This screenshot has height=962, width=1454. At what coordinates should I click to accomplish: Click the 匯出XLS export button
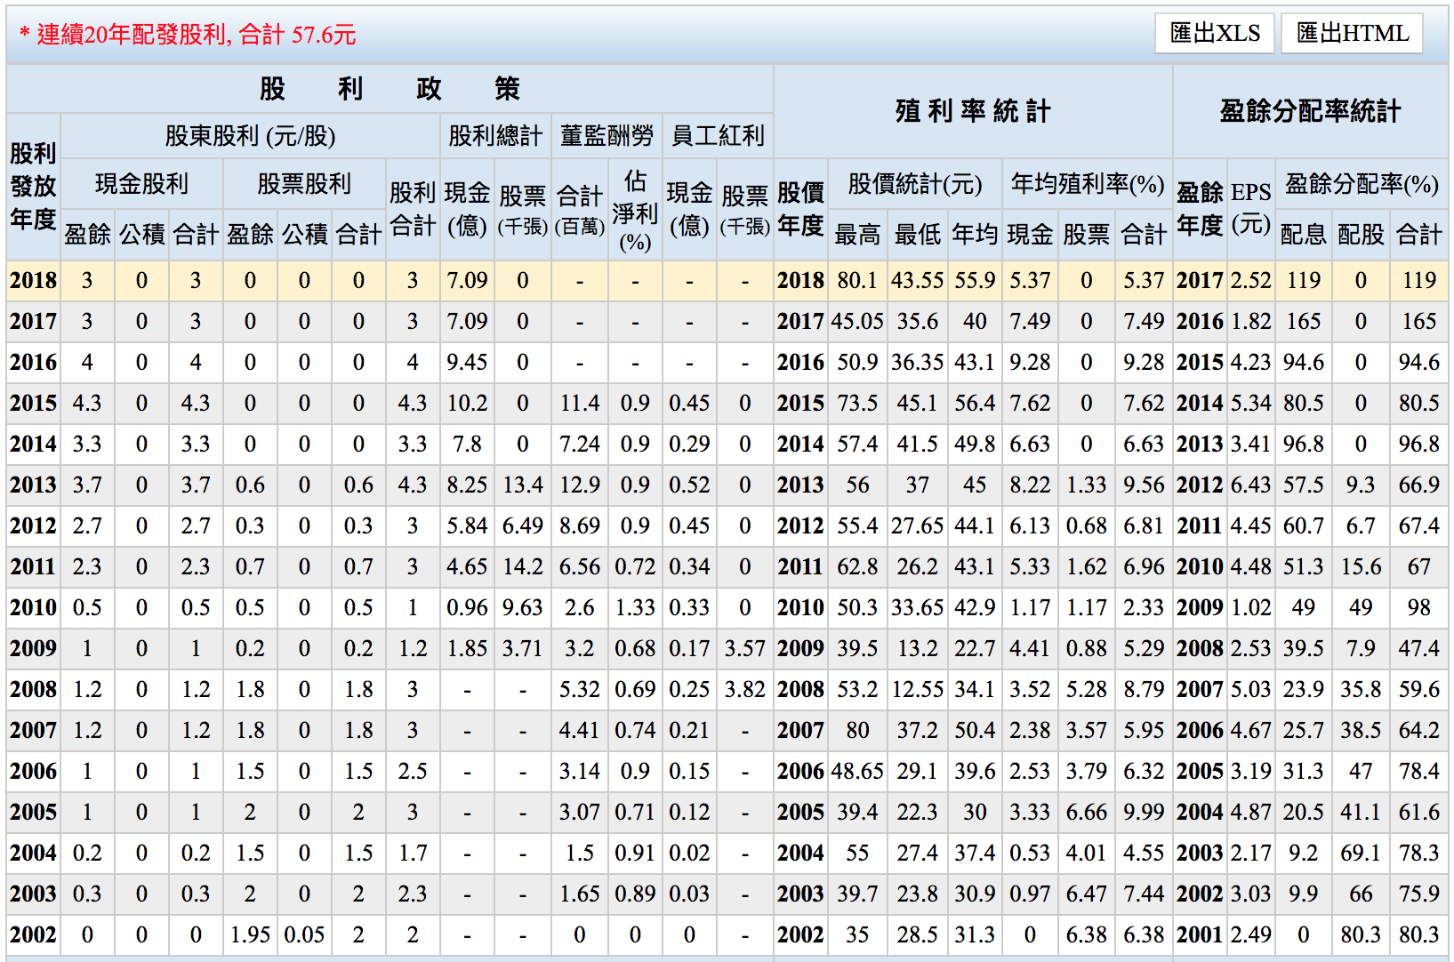point(1215,34)
